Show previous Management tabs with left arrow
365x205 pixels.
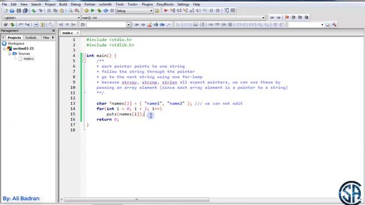[3, 38]
